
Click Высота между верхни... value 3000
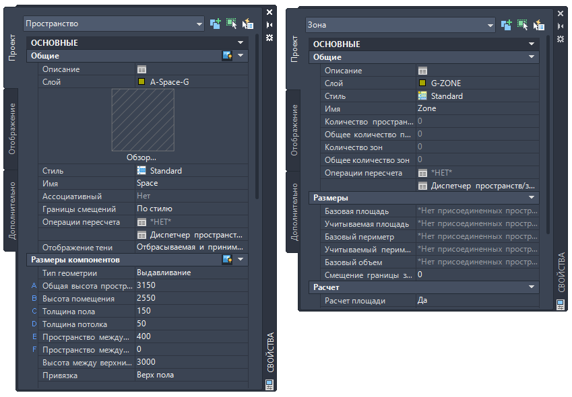(191, 362)
